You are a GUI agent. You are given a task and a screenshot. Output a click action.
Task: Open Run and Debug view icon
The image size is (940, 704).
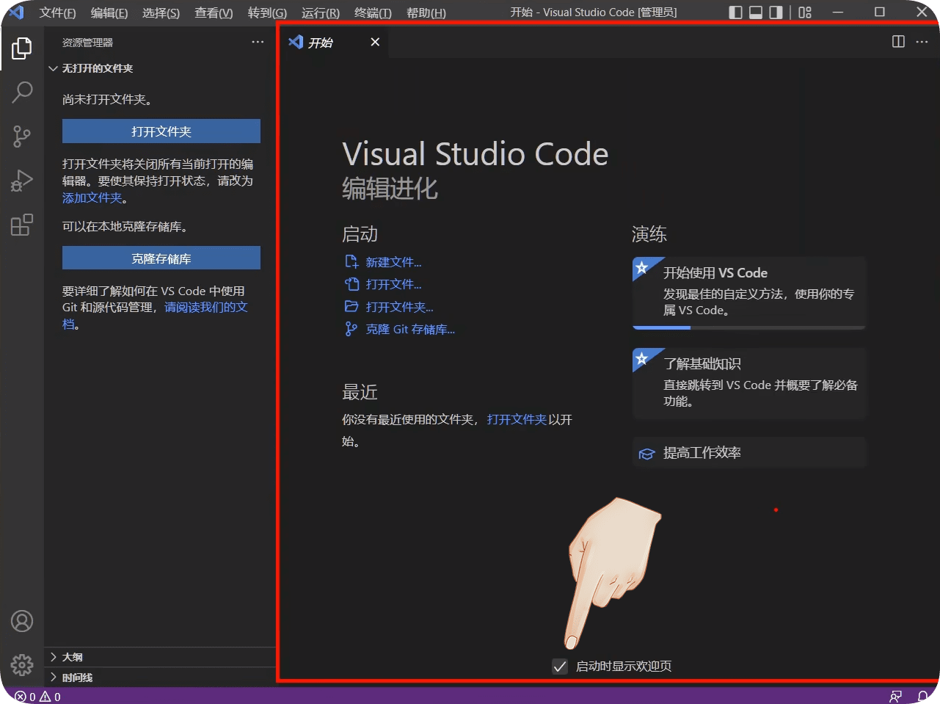coord(22,181)
